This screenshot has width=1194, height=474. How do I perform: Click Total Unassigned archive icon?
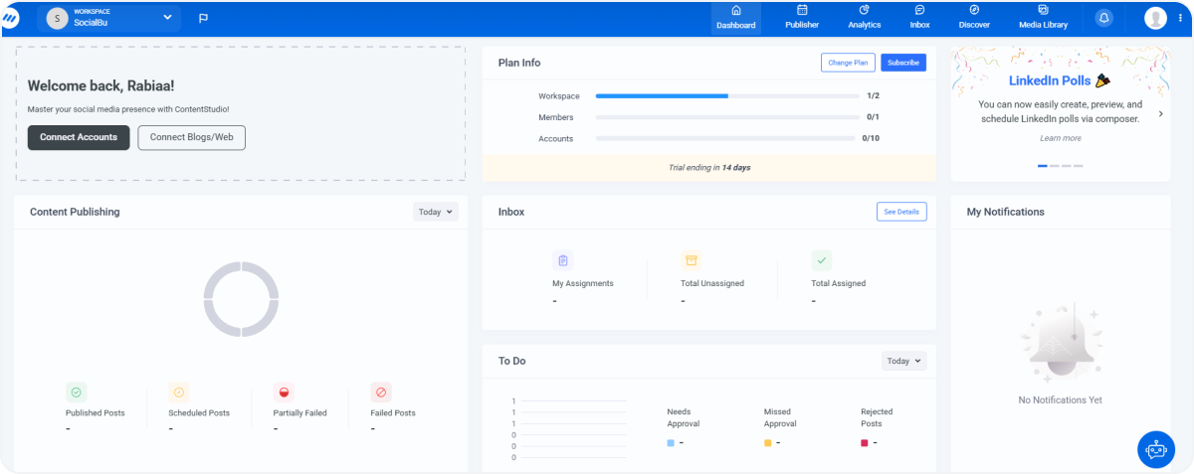point(692,260)
